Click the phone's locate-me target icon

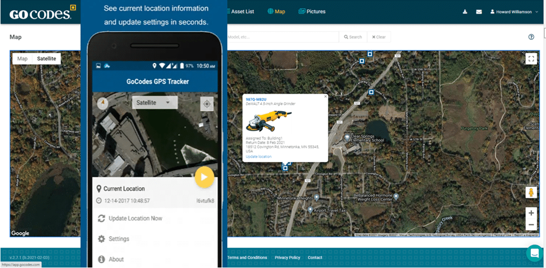(x=207, y=104)
